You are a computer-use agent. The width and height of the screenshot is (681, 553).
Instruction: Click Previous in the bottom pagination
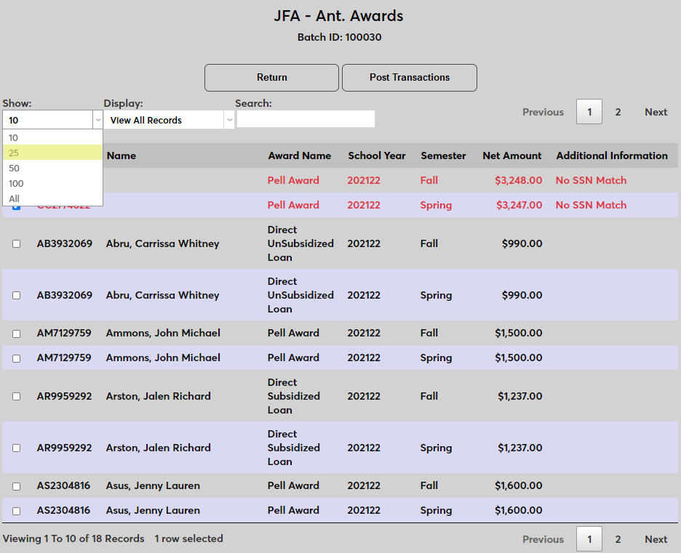pyautogui.click(x=543, y=539)
